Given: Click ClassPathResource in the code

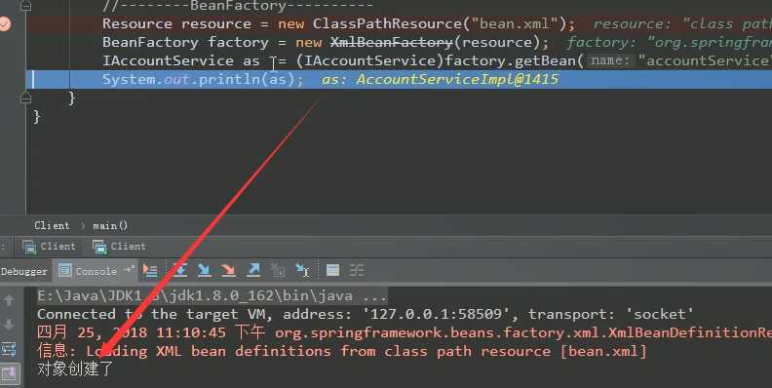Looking at the screenshot, I should coord(387,23).
